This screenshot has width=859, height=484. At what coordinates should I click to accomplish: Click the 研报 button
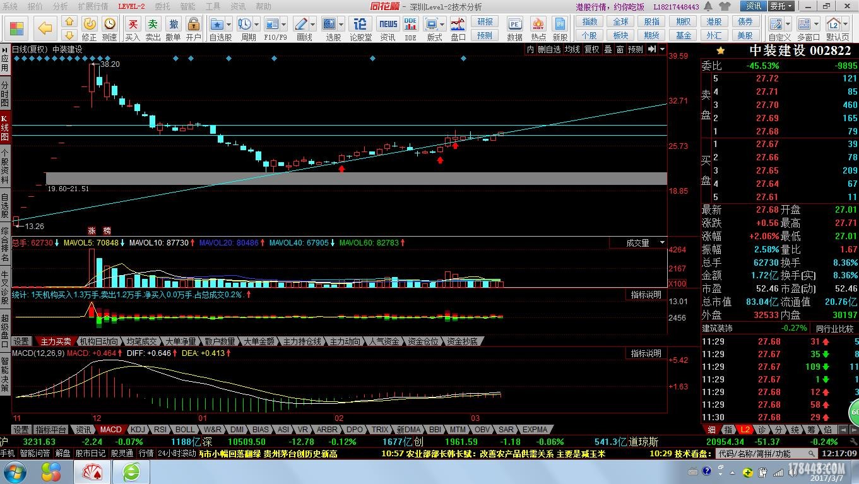[485, 22]
